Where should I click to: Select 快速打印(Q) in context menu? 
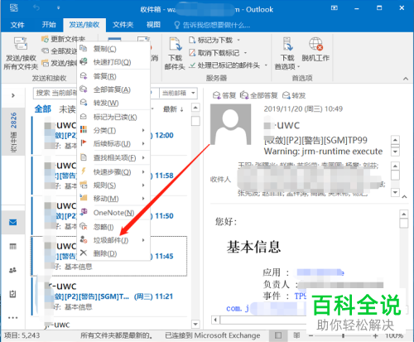click(x=113, y=62)
